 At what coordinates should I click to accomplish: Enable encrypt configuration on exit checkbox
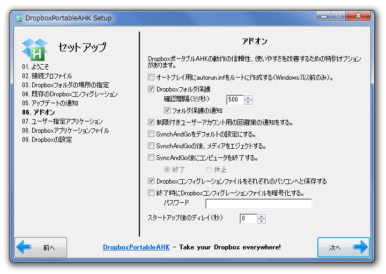coord(151,193)
